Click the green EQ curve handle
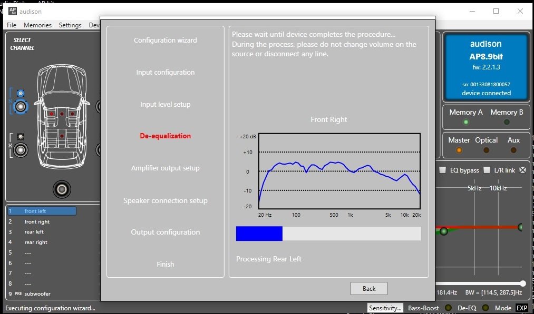The width and height of the screenshot is (534, 314). click(x=443, y=231)
